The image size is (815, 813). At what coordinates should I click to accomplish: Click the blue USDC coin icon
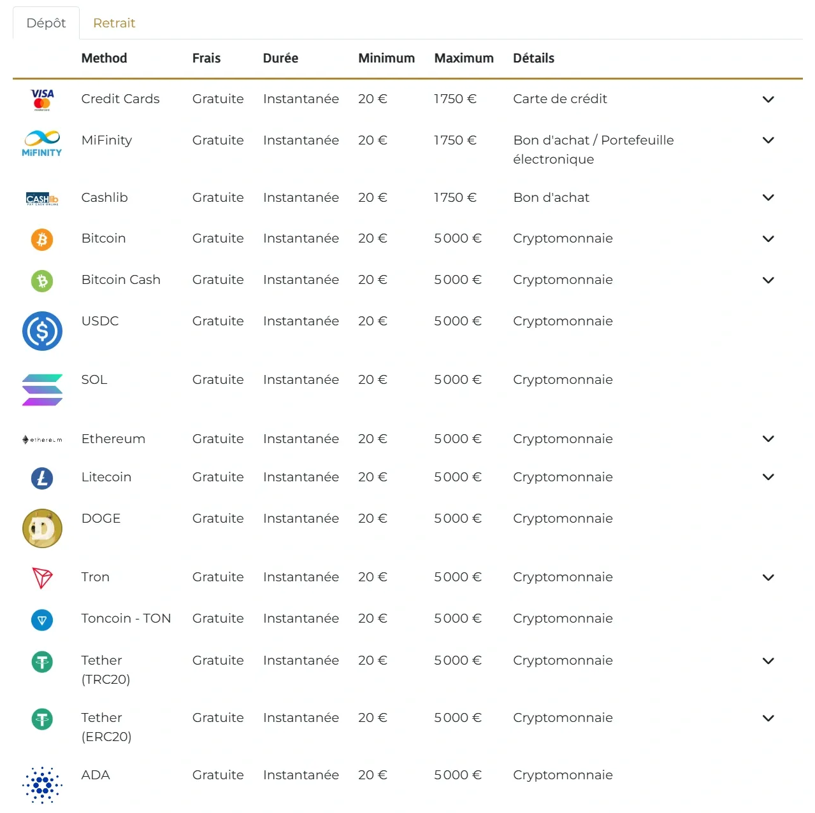(42, 331)
